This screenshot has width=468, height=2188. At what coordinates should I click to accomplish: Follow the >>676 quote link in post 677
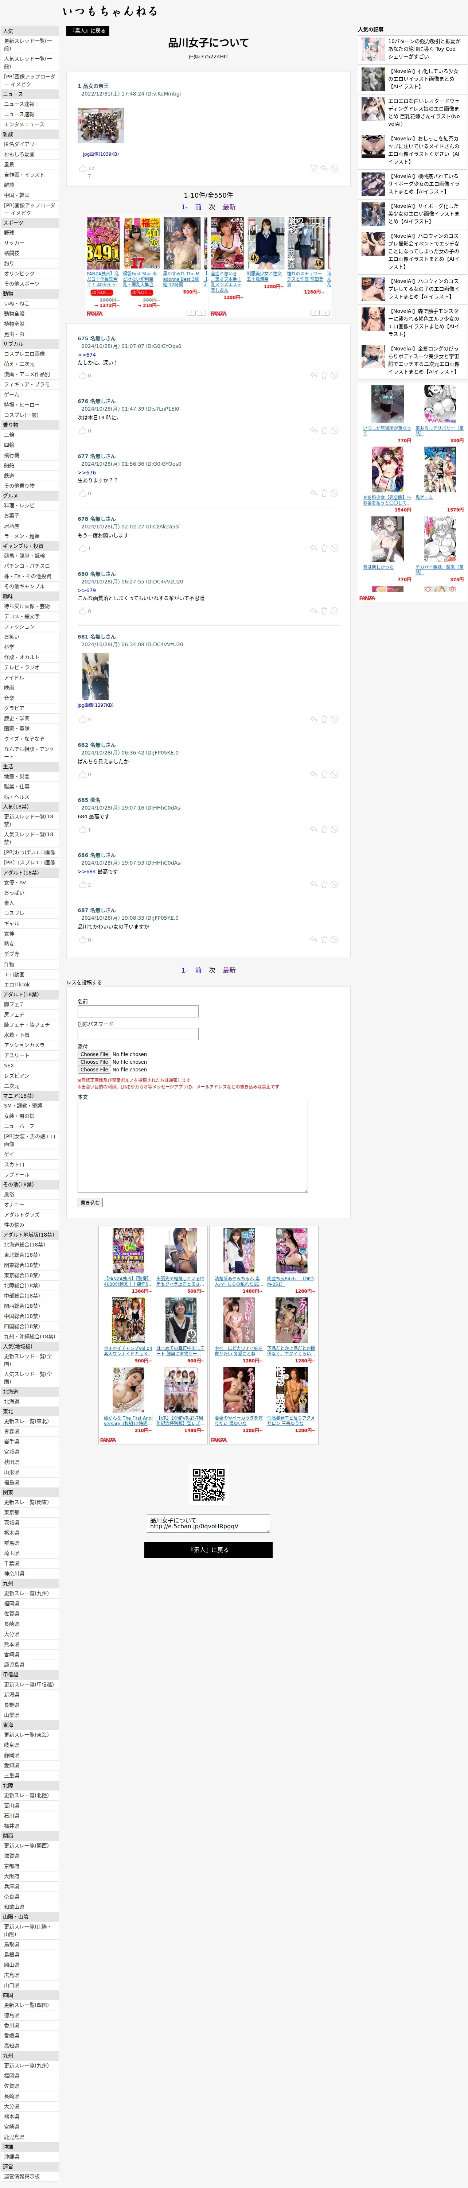click(87, 472)
